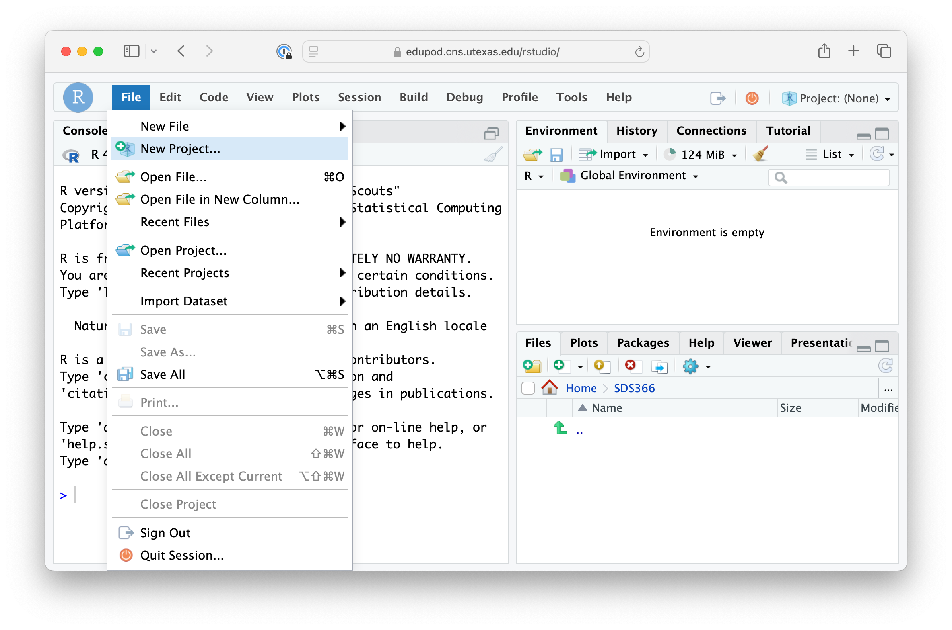Choose New Project... from File menu
This screenshot has width=952, height=630.
point(180,149)
